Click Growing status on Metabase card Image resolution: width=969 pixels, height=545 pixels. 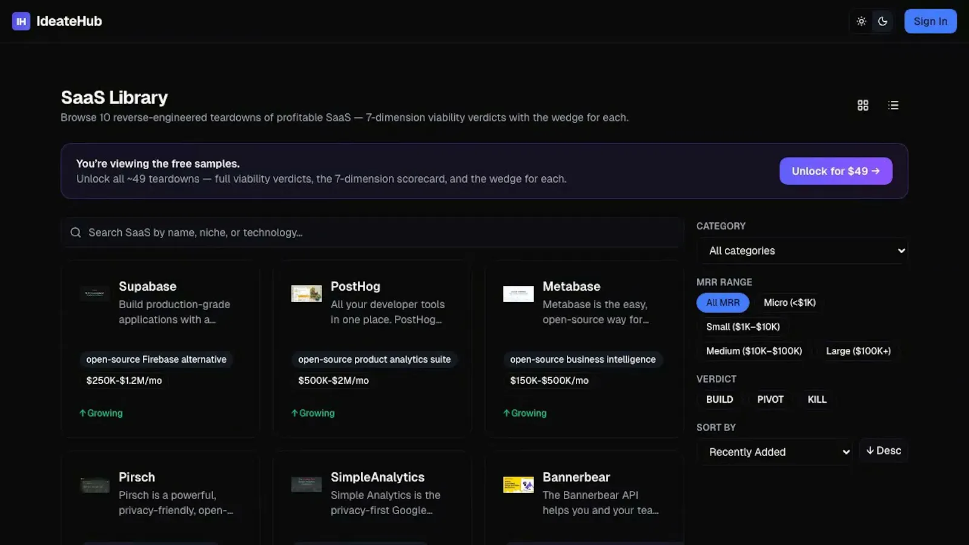point(525,413)
